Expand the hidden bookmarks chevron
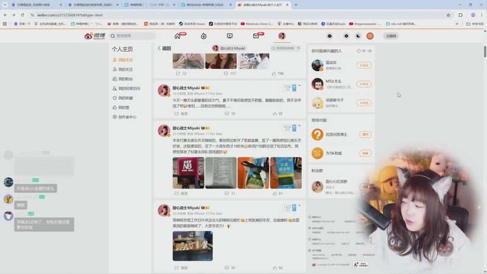Viewport: 487px width, 274px height. point(457,24)
